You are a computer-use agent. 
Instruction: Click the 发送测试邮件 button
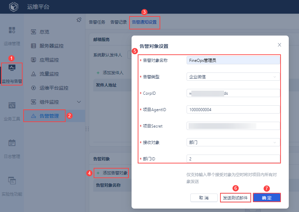[235, 198]
